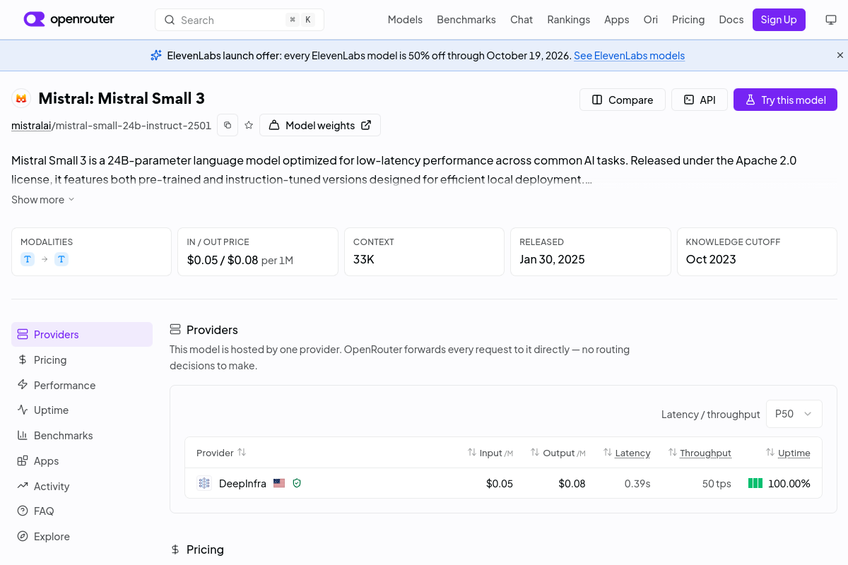Sort providers by Input price

pyautogui.click(x=490, y=453)
